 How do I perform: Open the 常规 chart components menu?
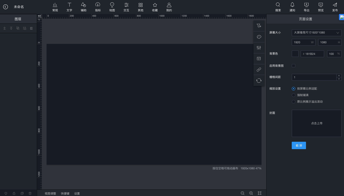pyautogui.click(x=55, y=7)
